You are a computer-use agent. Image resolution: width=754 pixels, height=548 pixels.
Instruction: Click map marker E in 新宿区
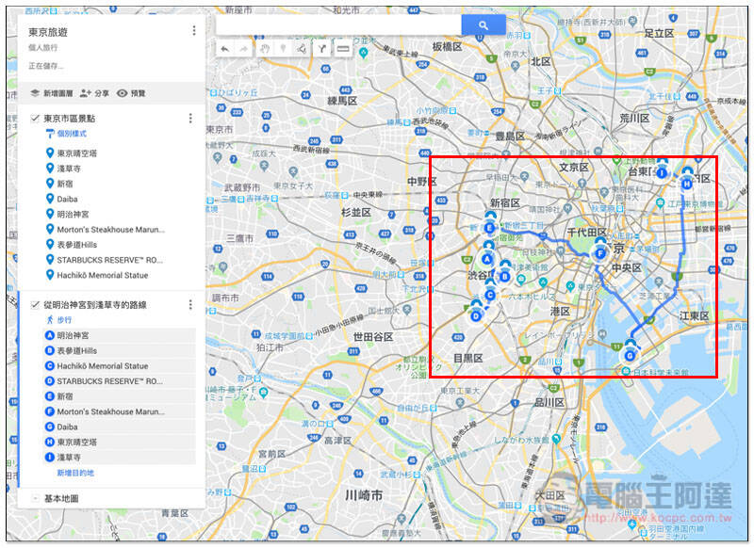pos(490,228)
